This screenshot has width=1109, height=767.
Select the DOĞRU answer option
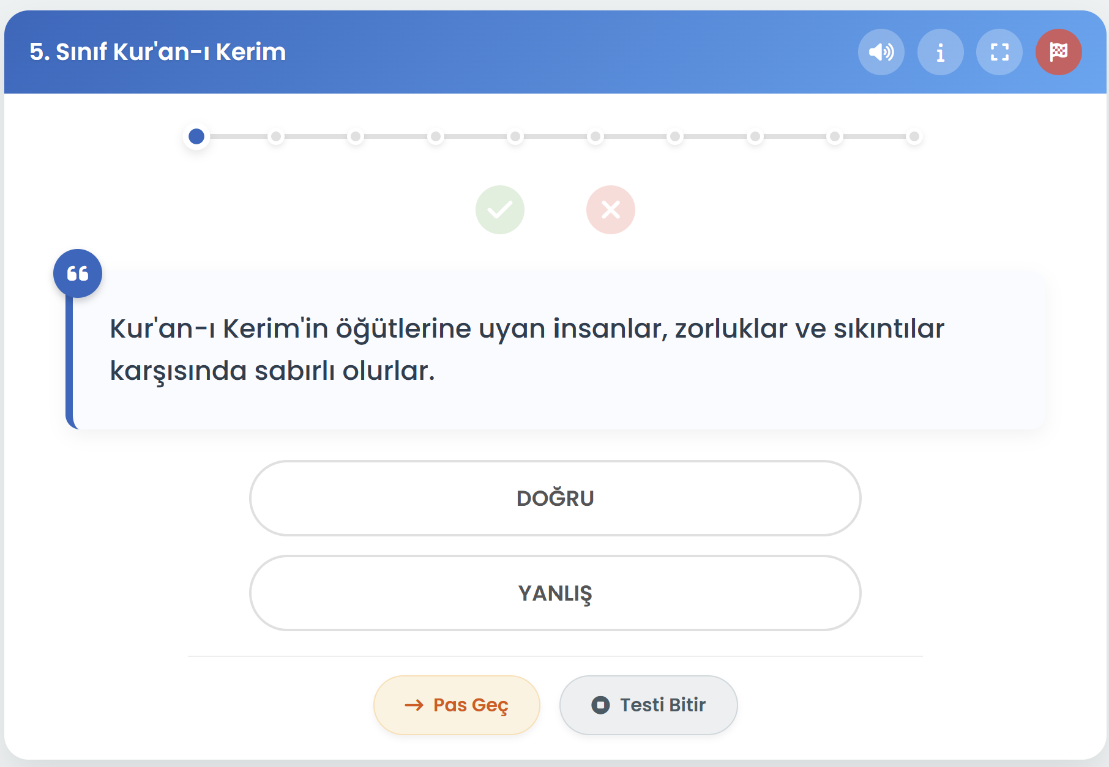(554, 498)
